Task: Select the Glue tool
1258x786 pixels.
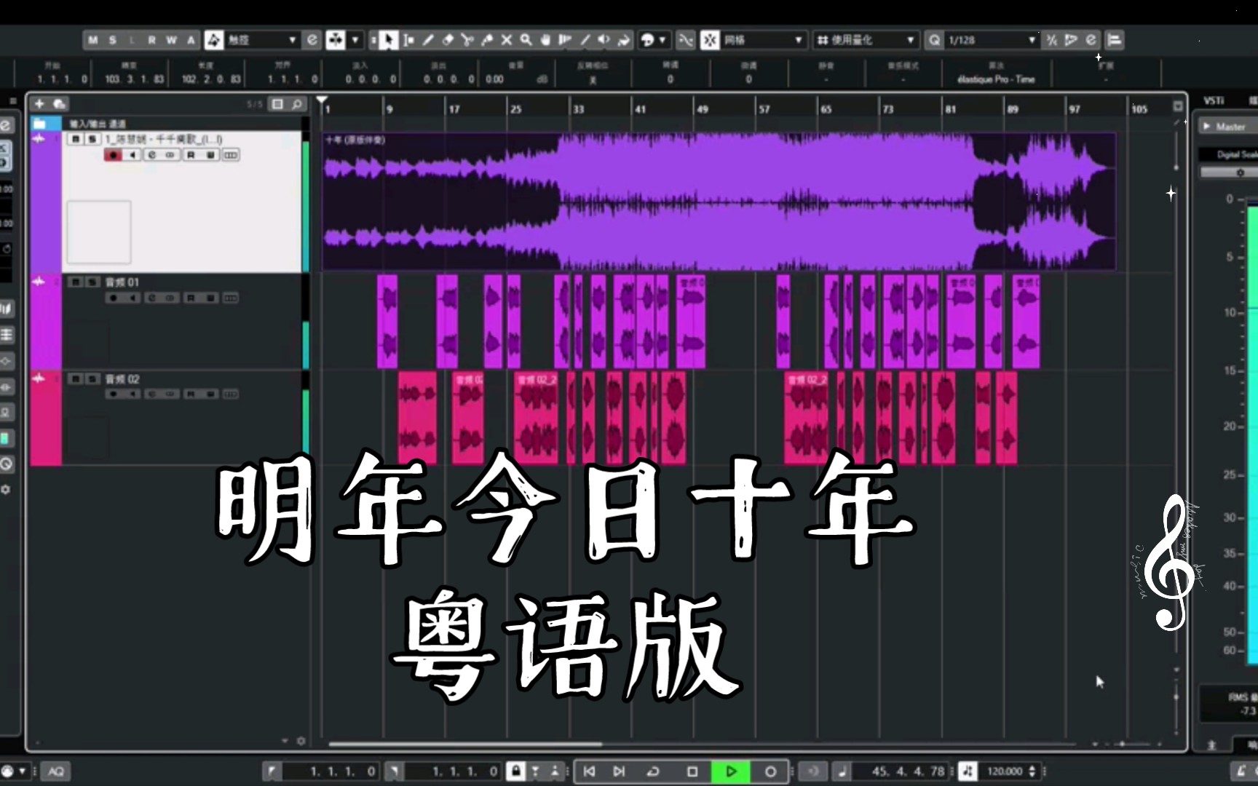Action: pyautogui.click(x=487, y=40)
